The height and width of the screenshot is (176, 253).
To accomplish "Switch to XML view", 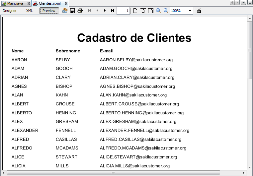I will pos(30,11).
